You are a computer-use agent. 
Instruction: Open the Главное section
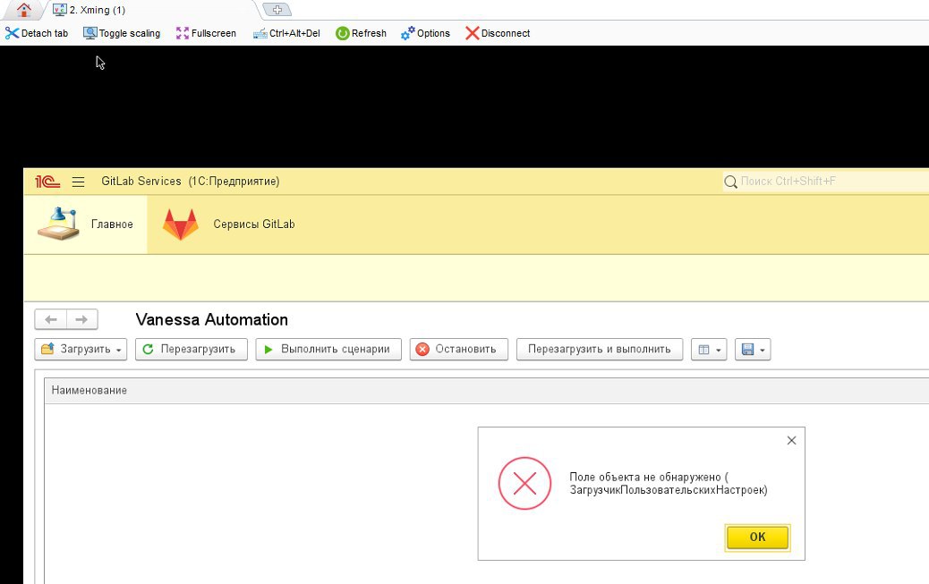point(85,224)
